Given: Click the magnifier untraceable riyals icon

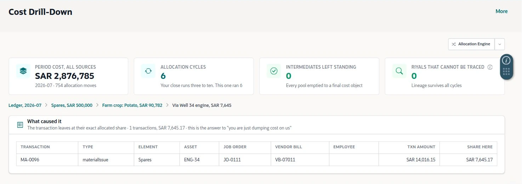Looking at the screenshot, I should point(399,71).
